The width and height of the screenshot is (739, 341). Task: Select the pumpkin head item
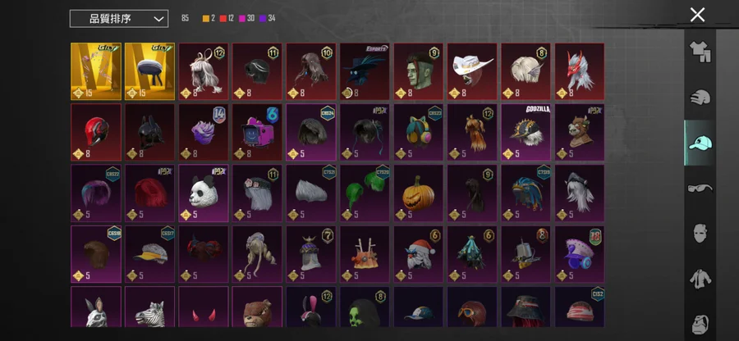coord(419,193)
